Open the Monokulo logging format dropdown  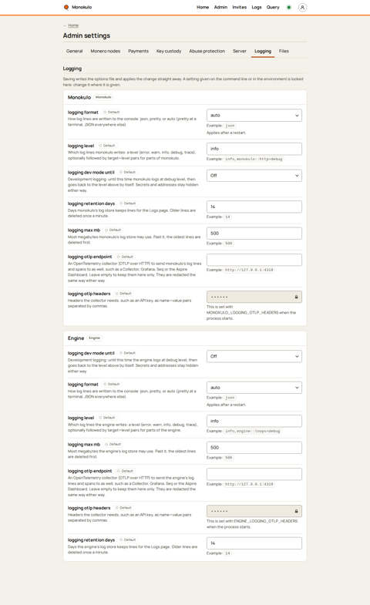click(254, 116)
